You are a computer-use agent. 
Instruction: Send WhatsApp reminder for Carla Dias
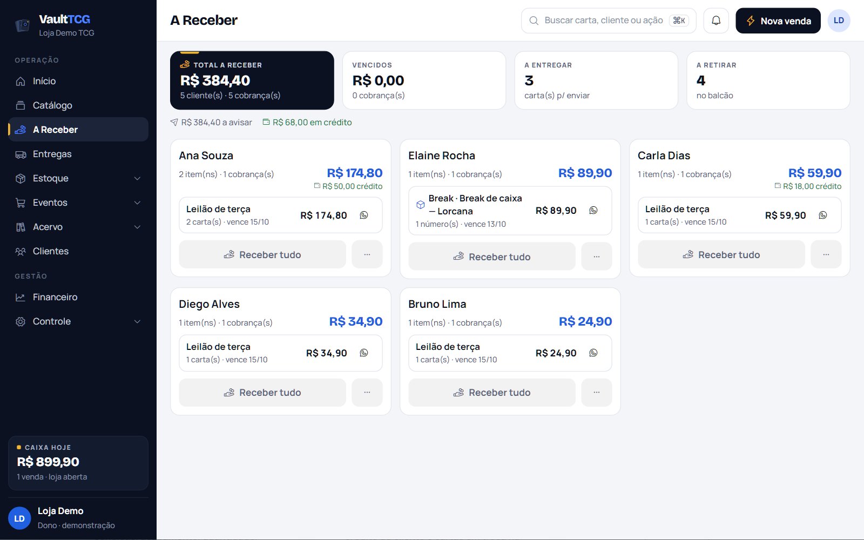click(x=823, y=215)
